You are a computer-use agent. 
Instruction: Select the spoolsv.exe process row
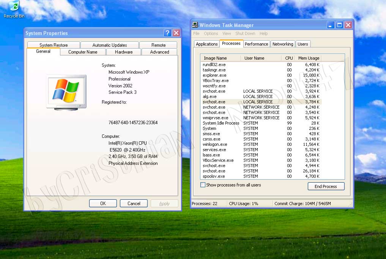[261, 176]
